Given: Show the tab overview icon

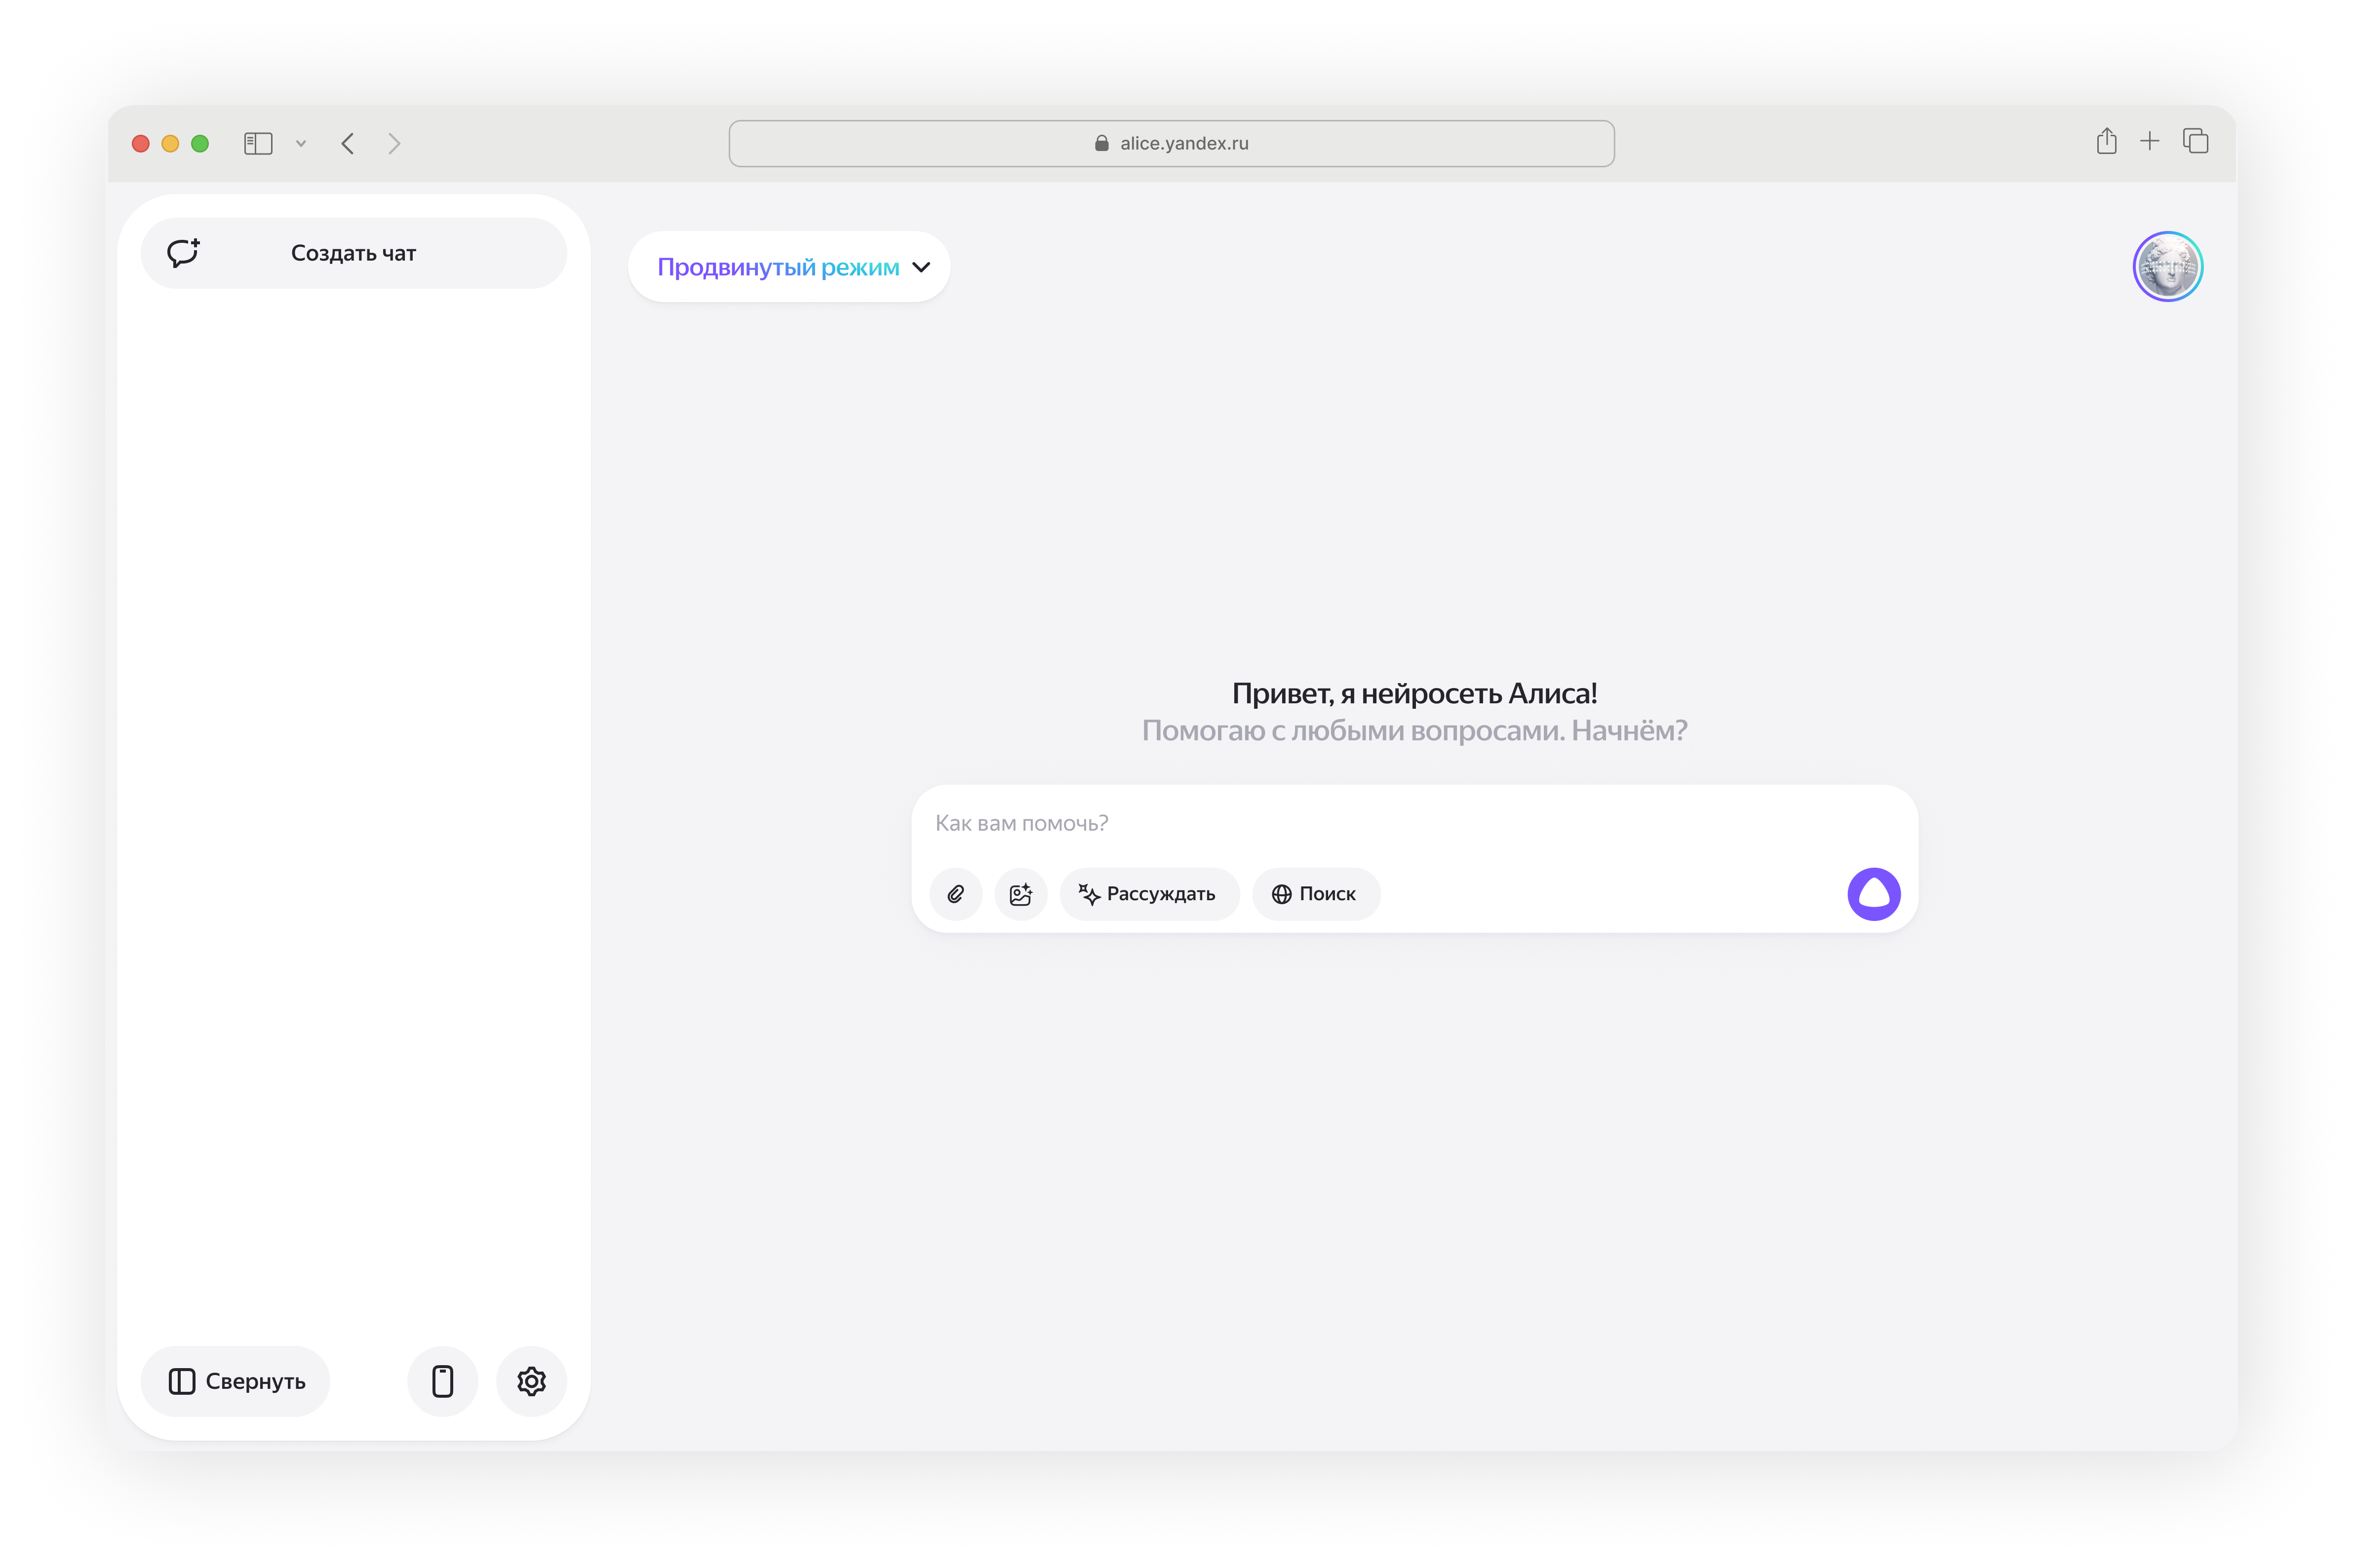Looking at the screenshot, I should 2195,141.
